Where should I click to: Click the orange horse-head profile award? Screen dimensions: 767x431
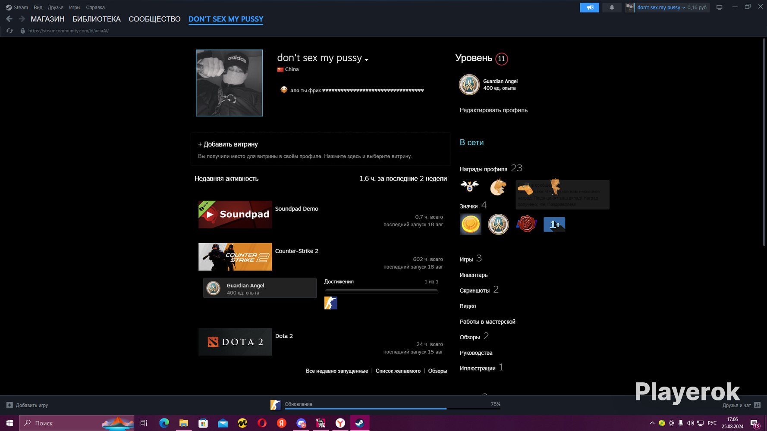click(x=498, y=186)
